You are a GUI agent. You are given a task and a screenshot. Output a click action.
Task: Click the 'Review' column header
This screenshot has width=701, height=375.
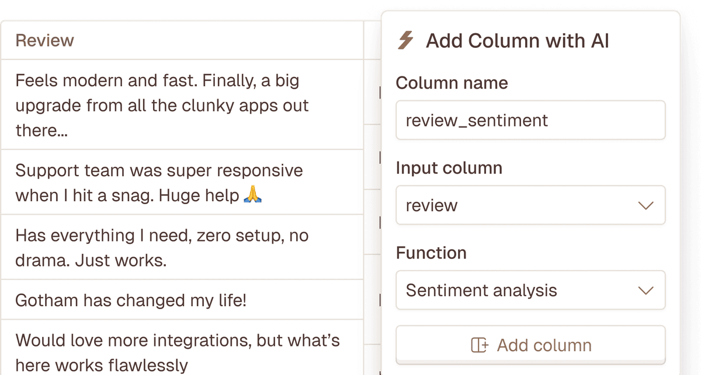click(45, 41)
